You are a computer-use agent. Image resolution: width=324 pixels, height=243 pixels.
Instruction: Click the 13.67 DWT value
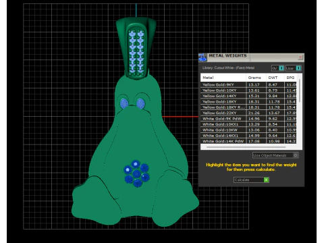[274, 113]
